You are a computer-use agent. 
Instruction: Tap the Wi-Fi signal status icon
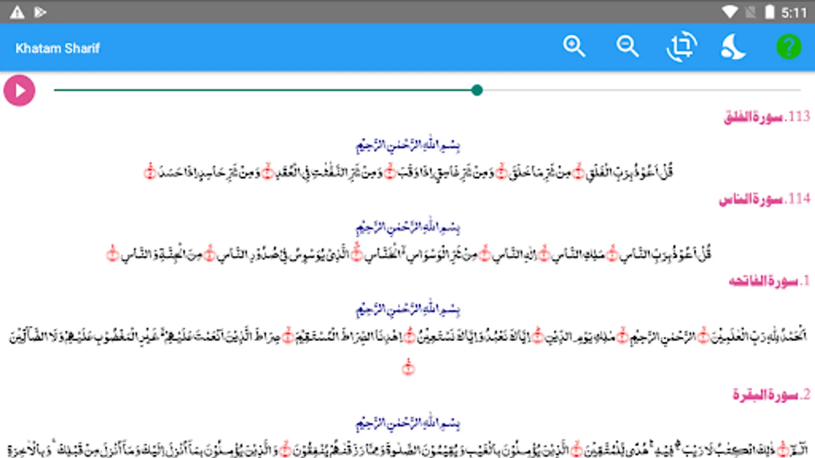[729, 12]
